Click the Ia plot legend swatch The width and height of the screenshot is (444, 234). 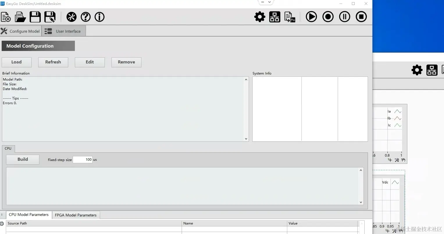click(x=397, y=111)
